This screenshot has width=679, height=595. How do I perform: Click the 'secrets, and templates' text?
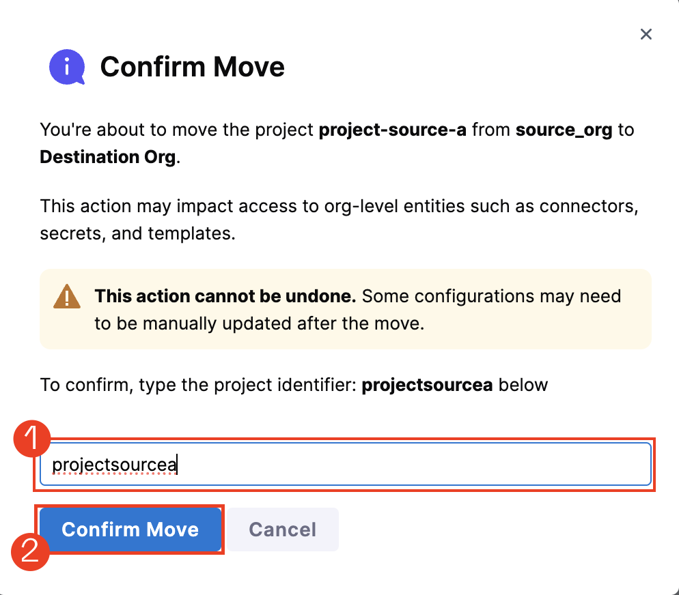point(137,233)
